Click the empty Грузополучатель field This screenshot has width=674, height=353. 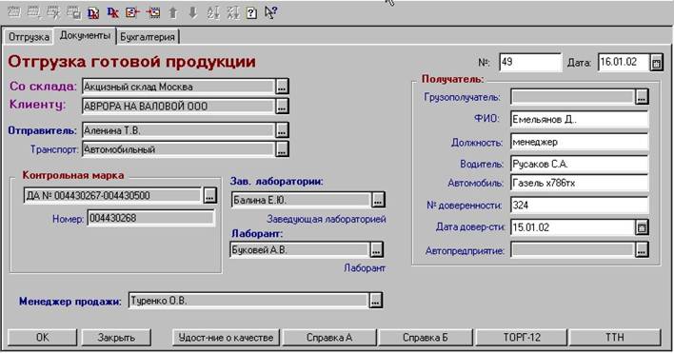(x=573, y=97)
